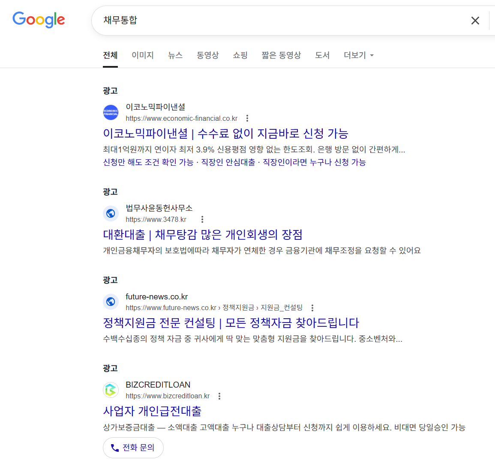Image resolution: width=495 pixels, height=466 pixels.
Task: Switch to 짧은 동영상 tab
Action: [281, 55]
